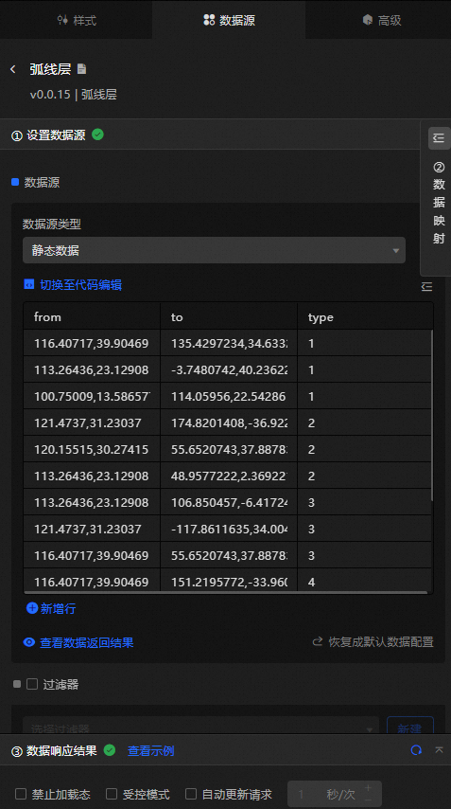The width and height of the screenshot is (451, 809).
Task: Click 恢复成默认数据配置
Action: pyautogui.click(x=381, y=642)
